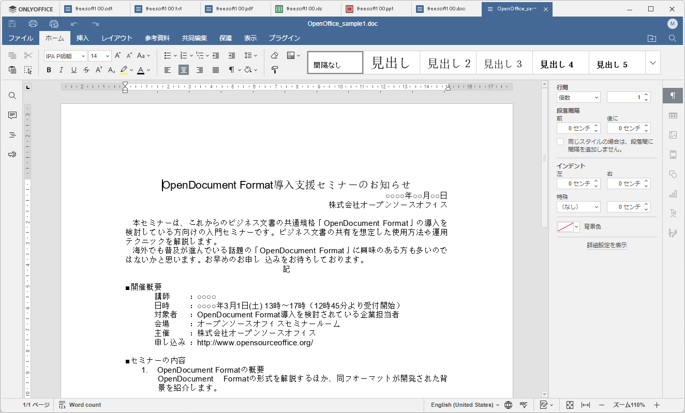Viewport: 685px width, 413px height.
Task: Open the comments panel in left sidebar
Action: coord(12,115)
